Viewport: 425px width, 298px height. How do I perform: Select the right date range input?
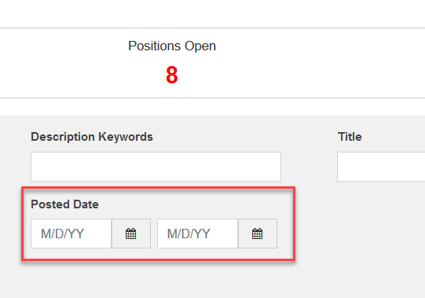[x=198, y=234]
